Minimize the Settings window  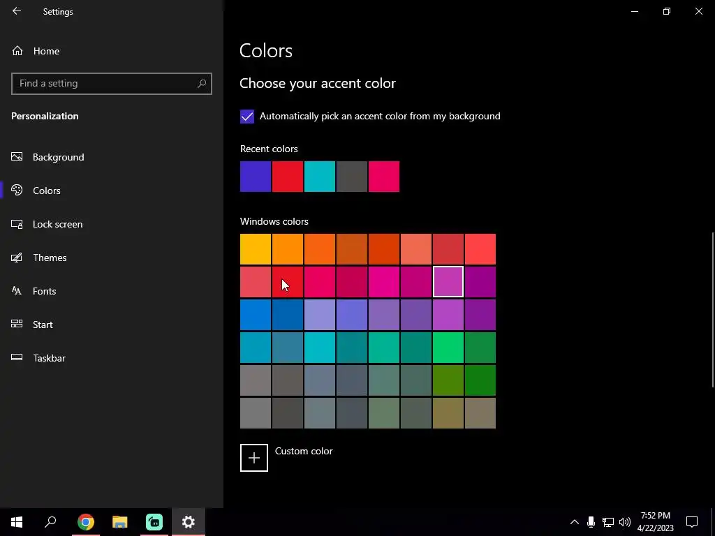click(x=634, y=11)
